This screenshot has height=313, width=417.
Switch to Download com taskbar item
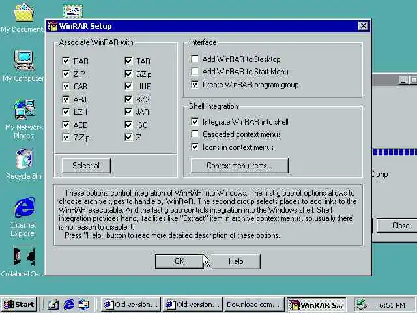(254, 305)
